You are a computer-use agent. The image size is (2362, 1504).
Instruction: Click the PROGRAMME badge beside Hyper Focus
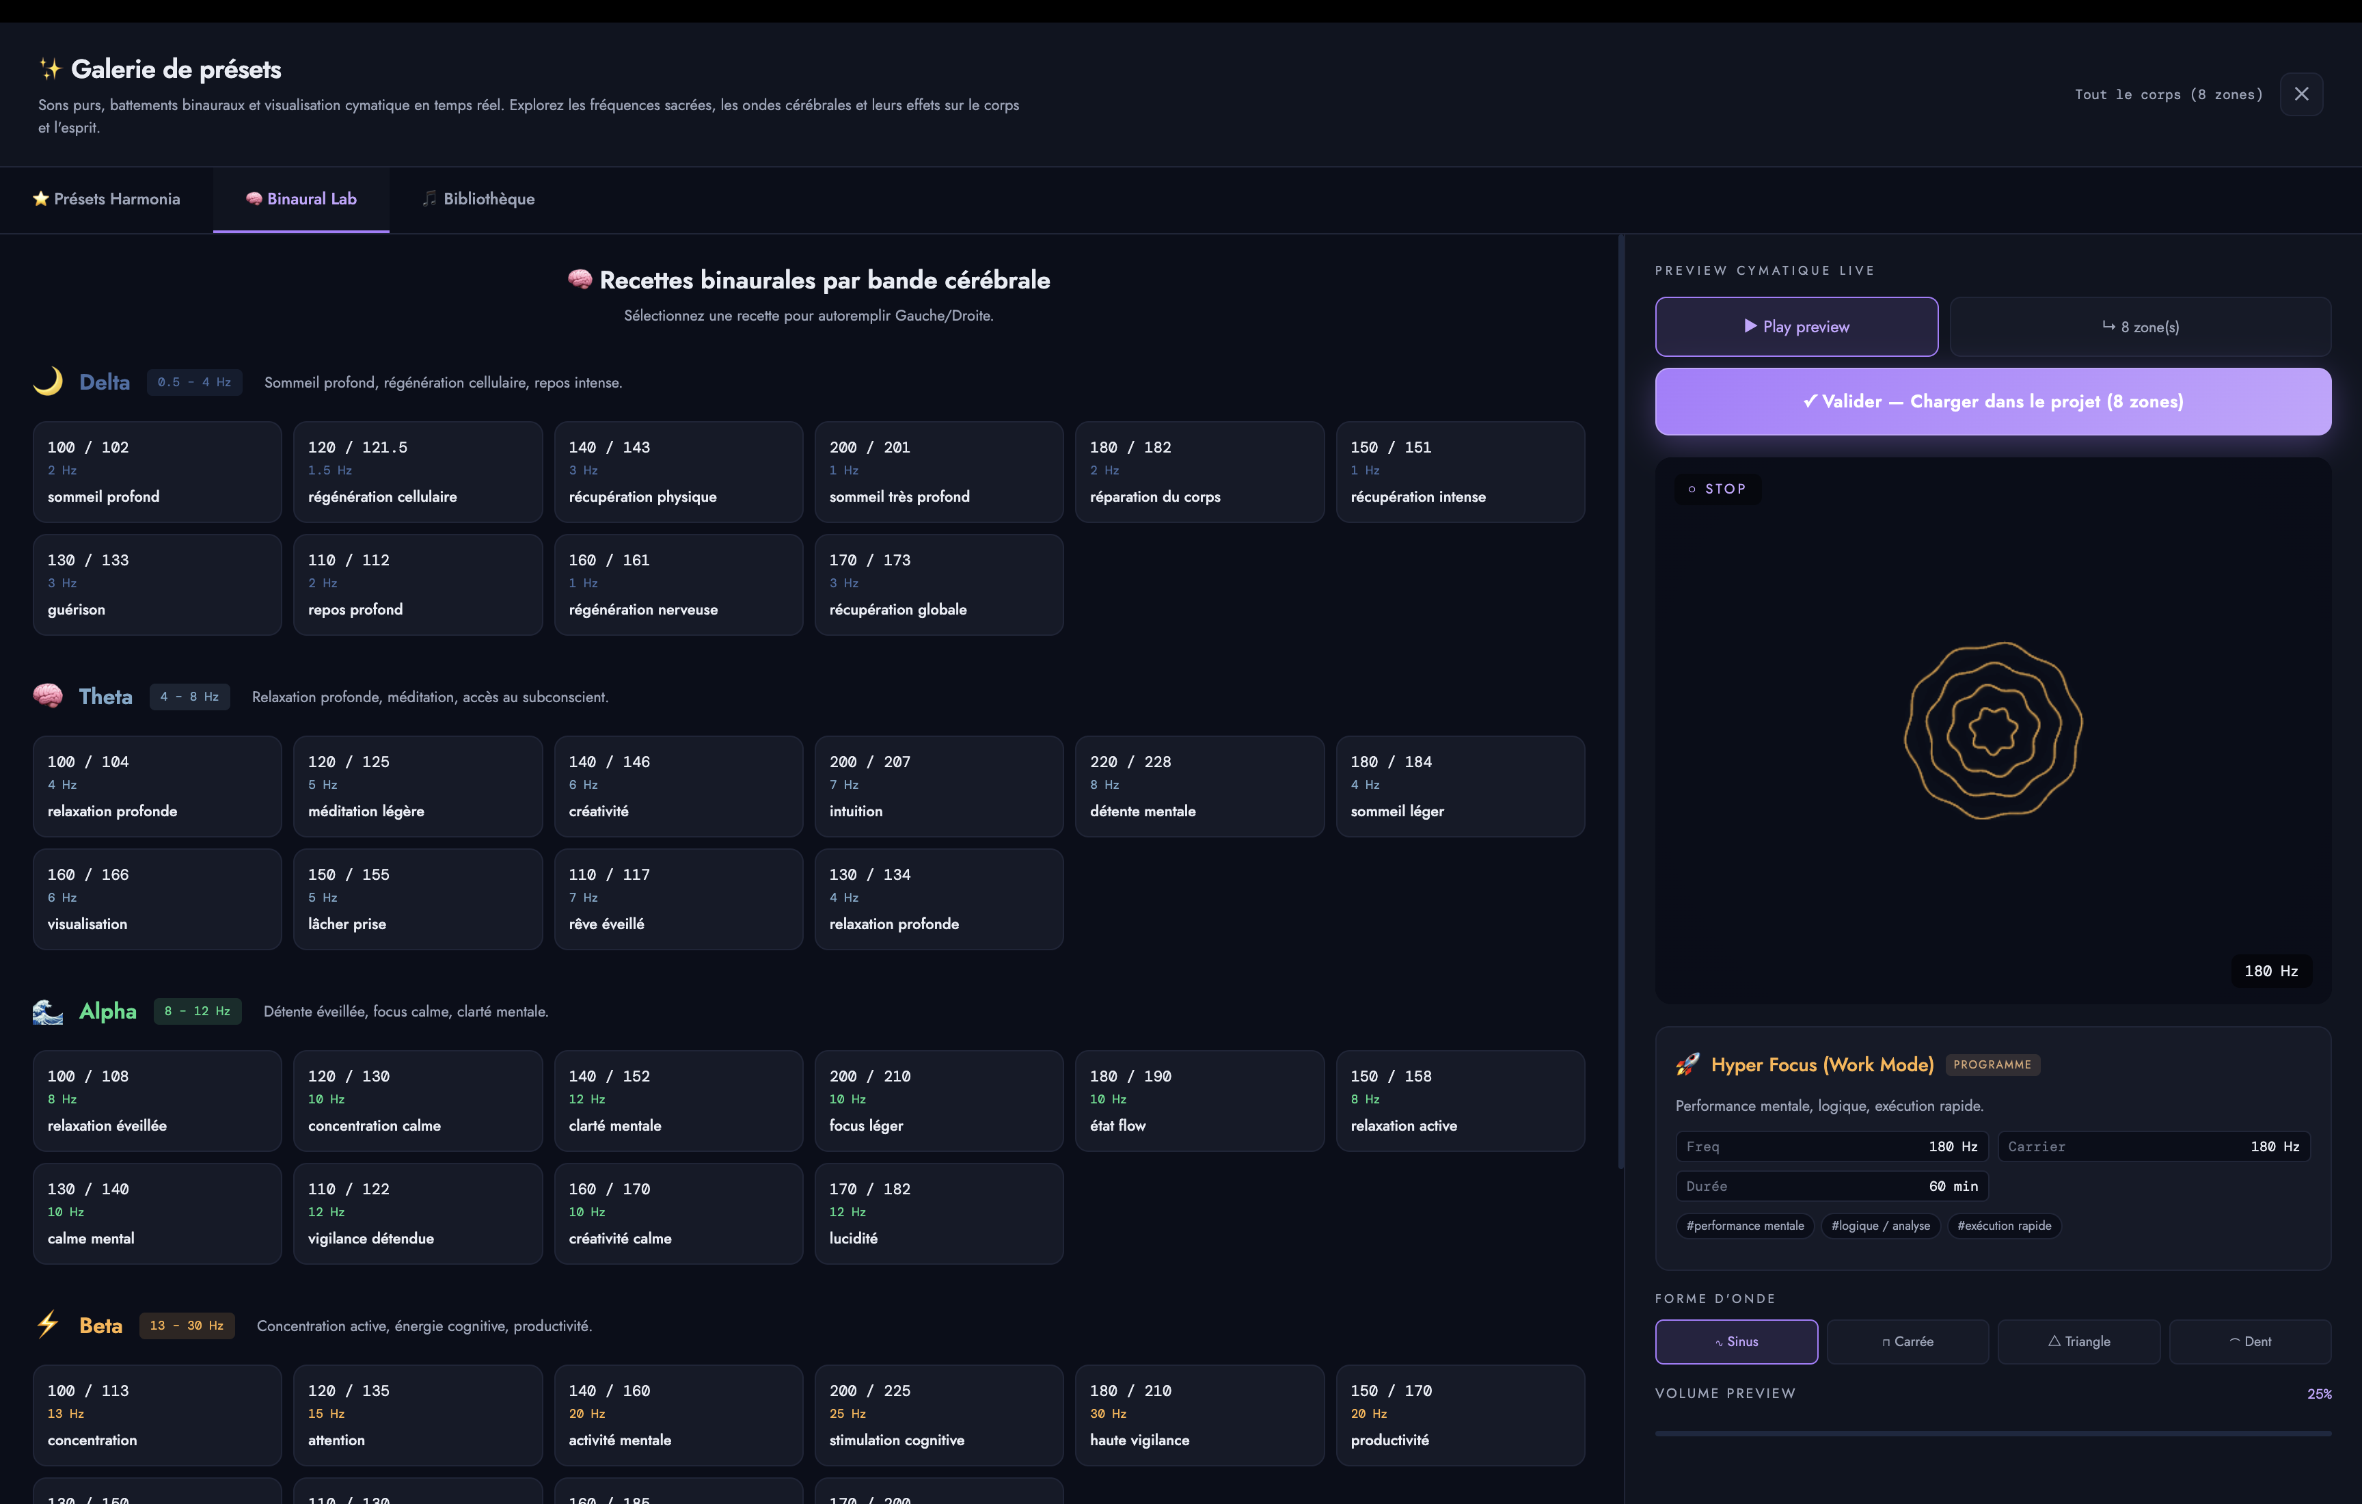point(1992,1064)
